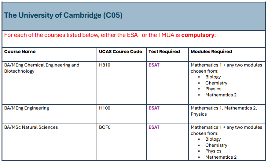Click the bold red word "compulsory"
Image resolution: width=268 pixels, height=162 pixels.
198,35
